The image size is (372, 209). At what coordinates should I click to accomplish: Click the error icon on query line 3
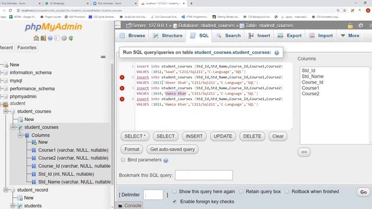point(122,88)
